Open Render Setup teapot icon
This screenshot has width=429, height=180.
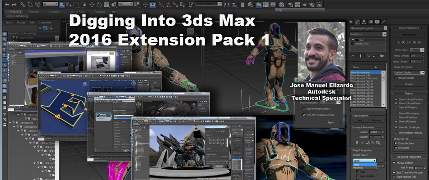pyautogui.click(x=289, y=4)
